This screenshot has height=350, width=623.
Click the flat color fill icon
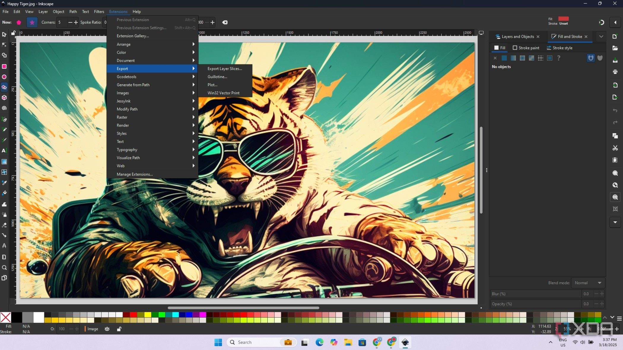[504, 58]
